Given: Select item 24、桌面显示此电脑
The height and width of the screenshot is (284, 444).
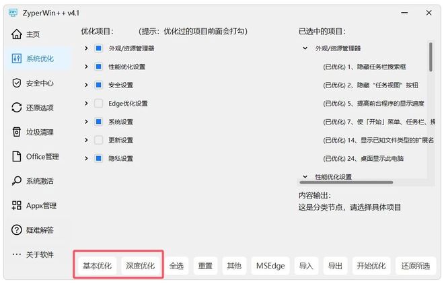Looking at the screenshot, I should coord(363,159).
